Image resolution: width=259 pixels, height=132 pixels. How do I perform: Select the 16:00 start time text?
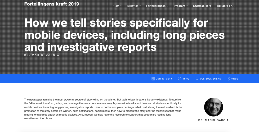click(x=186, y=79)
